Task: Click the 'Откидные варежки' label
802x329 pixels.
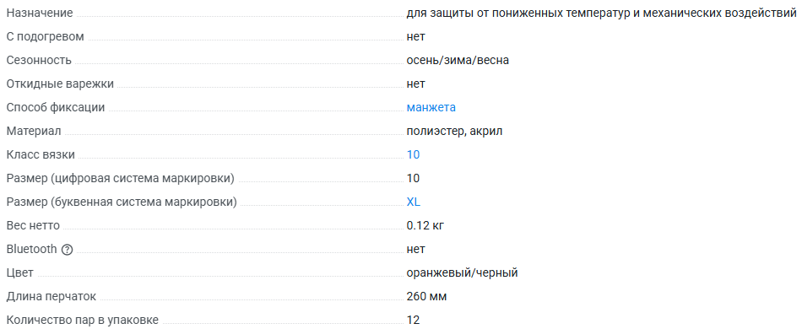Action: pos(60,84)
